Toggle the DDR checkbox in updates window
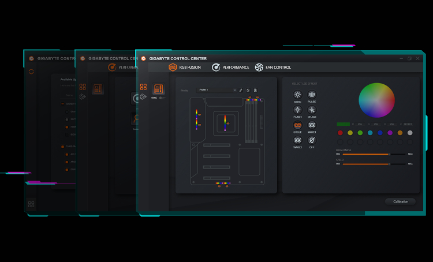This screenshot has height=262, width=433. point(67,170)
